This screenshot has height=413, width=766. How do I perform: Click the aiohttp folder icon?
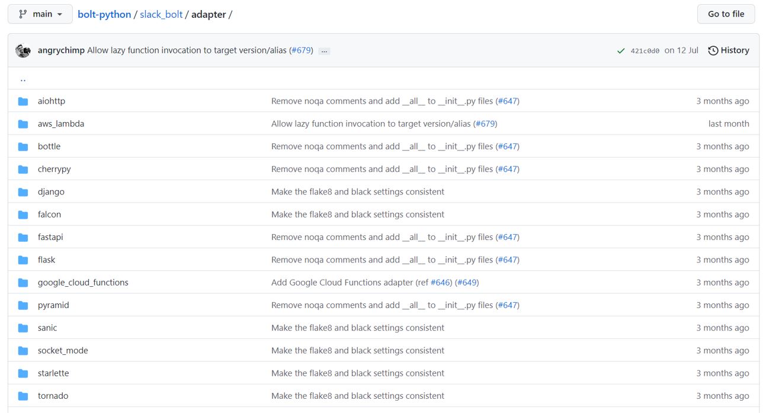(x=23, y=101)
